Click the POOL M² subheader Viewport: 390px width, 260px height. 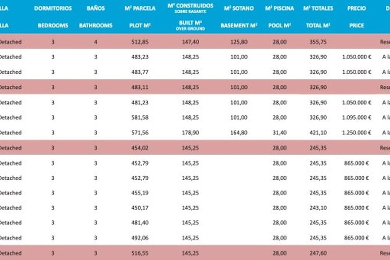click(279, 25)
